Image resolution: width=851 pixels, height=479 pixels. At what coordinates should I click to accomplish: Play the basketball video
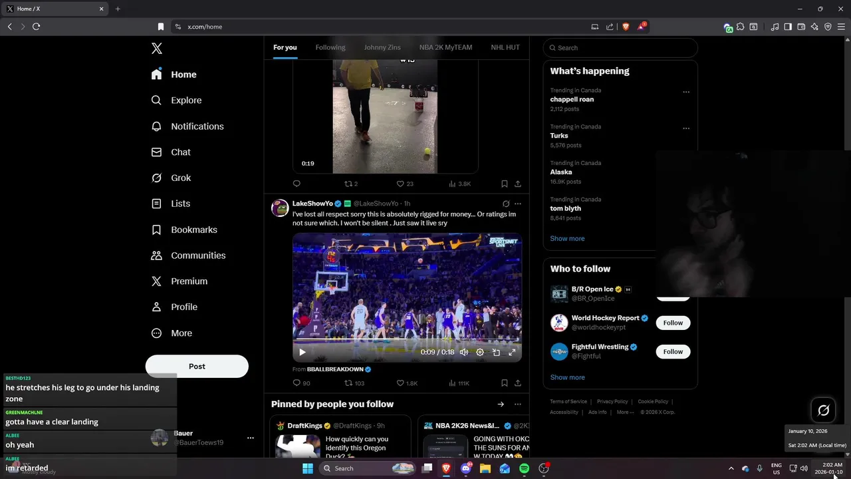(302, 353)
